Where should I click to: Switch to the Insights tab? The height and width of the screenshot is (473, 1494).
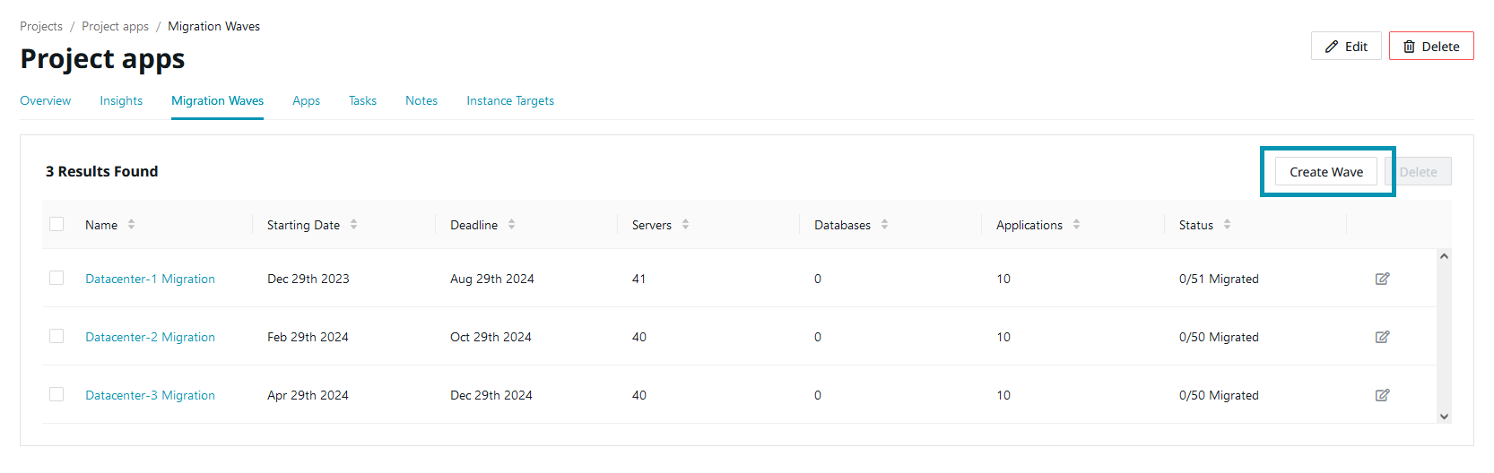[x=121, y=100]
